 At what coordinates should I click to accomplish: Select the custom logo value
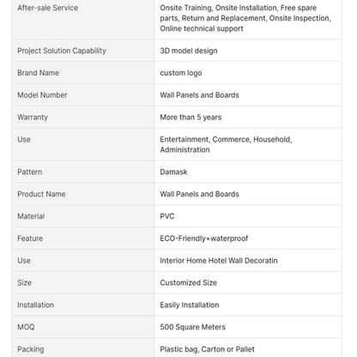pyautogui.click(x=181, y=73)
